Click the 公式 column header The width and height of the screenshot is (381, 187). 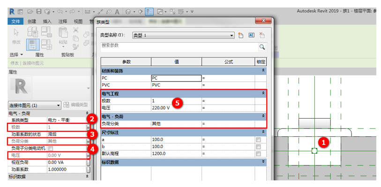[228, 62]
